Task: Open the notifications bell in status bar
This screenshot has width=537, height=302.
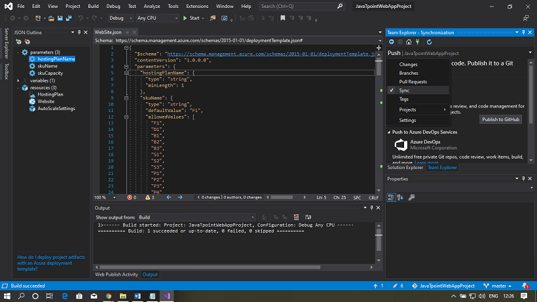Action: 525,286
